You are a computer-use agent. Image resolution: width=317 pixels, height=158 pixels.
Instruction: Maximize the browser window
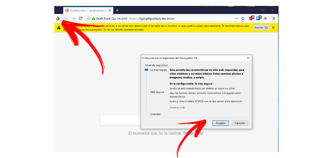tap(263, 10)
